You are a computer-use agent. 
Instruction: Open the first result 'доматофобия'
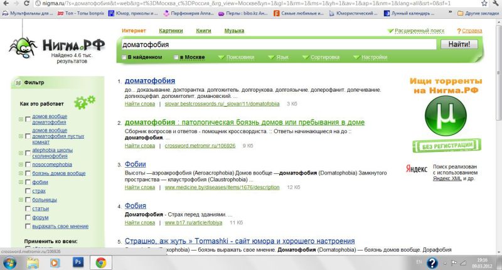[150, 81]
